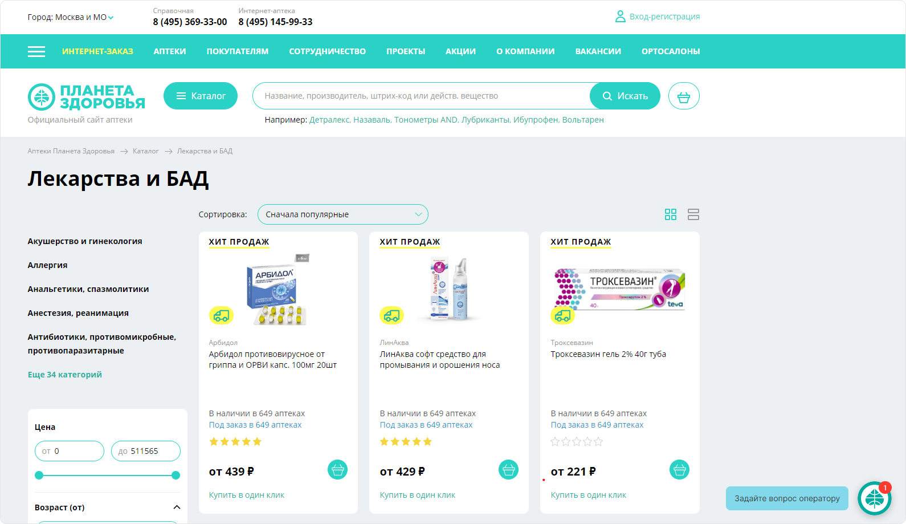Buy Арбидол in one click
Screen dimensions: 906x524
(247, 495)
